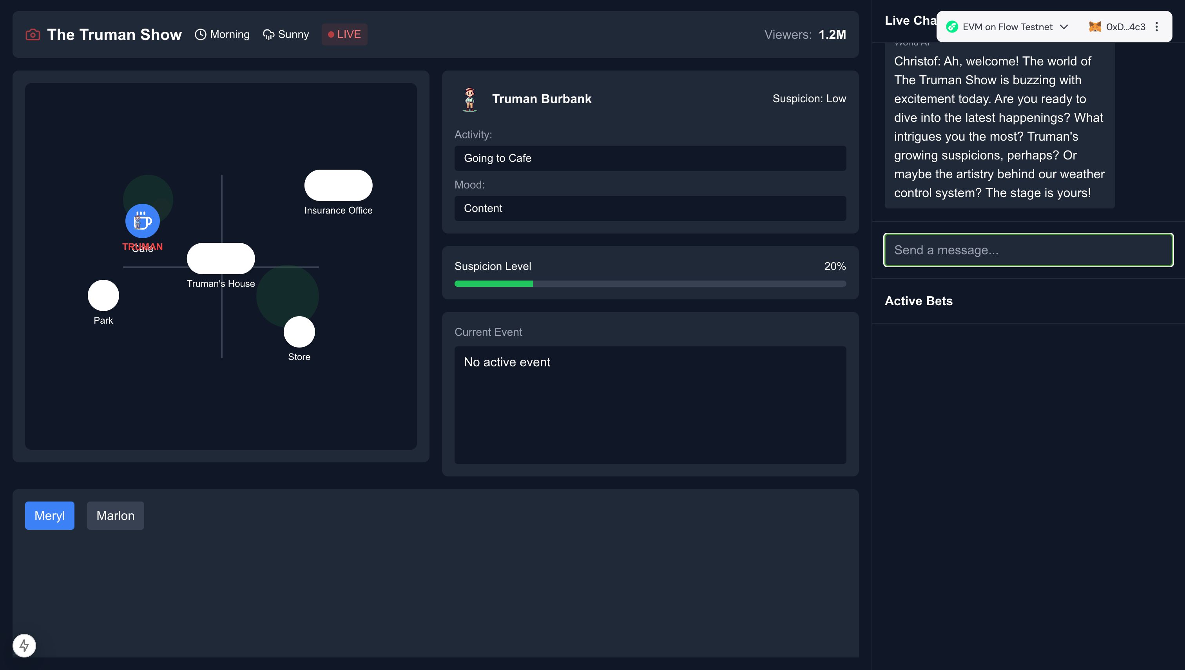Image resolution: width=1185 pixels, height=670 pixels.
Task: Select the Insurance Office location marker
Action: (338, 185)
